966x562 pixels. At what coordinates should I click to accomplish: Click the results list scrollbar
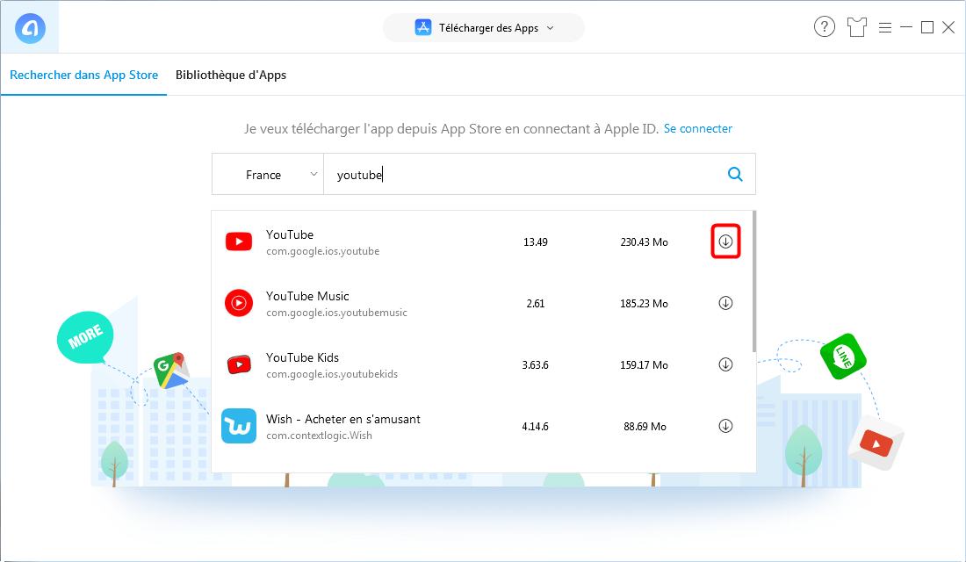click(x=754, y=281)
